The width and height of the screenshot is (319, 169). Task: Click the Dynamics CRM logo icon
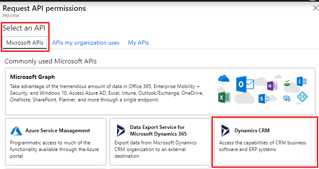(225, 131)
